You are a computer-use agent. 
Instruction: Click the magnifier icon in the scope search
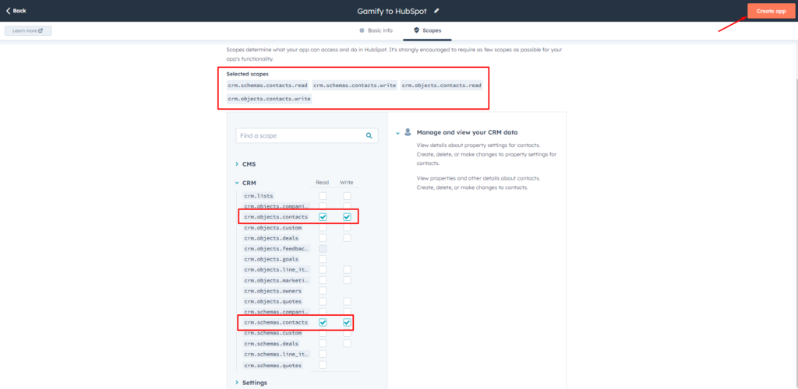pos(369,135)
